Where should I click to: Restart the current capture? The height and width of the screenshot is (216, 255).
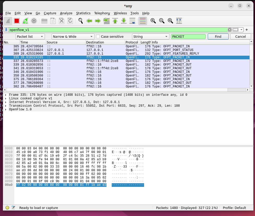pos(25,21)
